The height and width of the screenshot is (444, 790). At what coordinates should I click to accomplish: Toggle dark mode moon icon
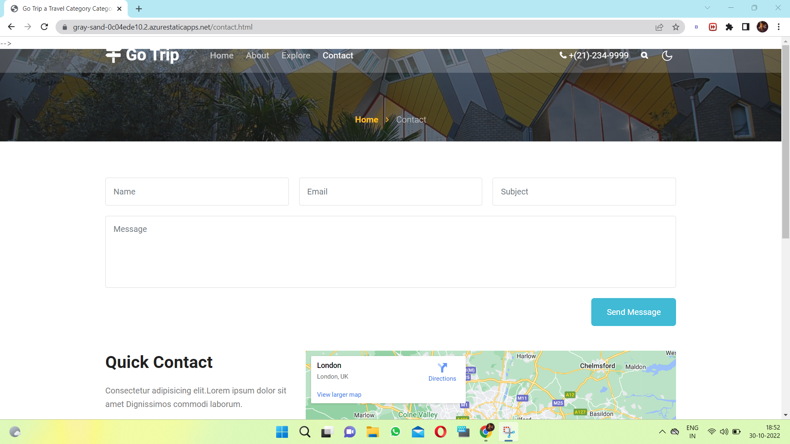coord(667,55)
